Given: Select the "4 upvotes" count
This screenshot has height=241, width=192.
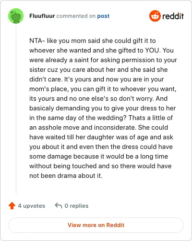Looking at the screenshot, I should click(x=32, y=206).
